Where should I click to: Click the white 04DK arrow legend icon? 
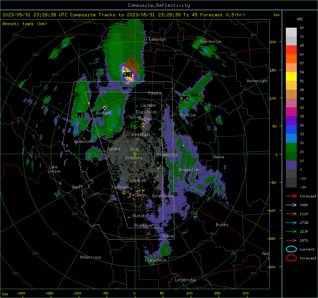click(x=291, y=205)
